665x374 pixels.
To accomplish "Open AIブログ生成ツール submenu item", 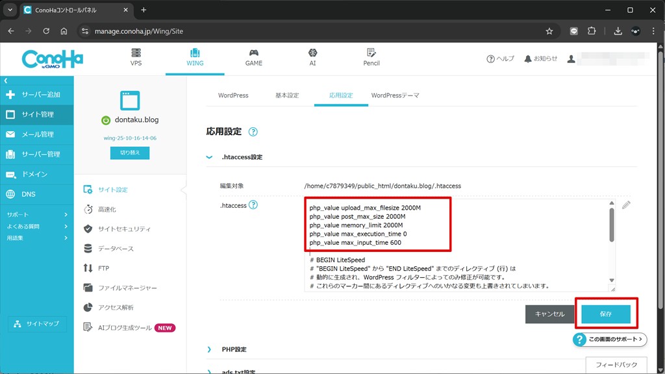I will (130, 328).
